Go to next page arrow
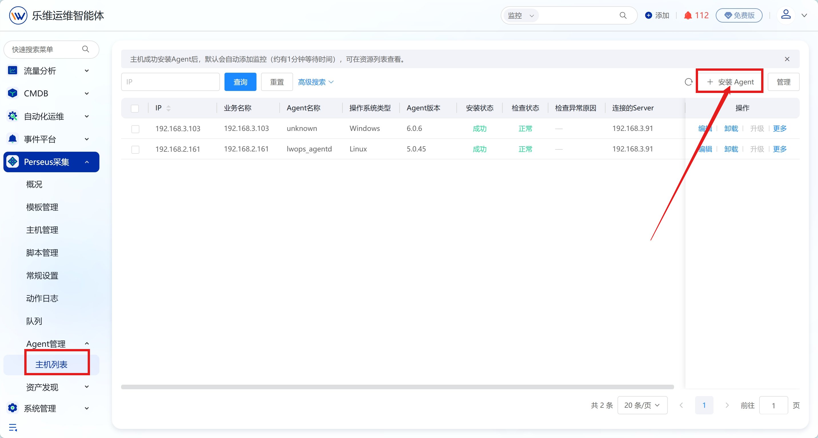The image size is (818, 438). (x=727, y=405)
